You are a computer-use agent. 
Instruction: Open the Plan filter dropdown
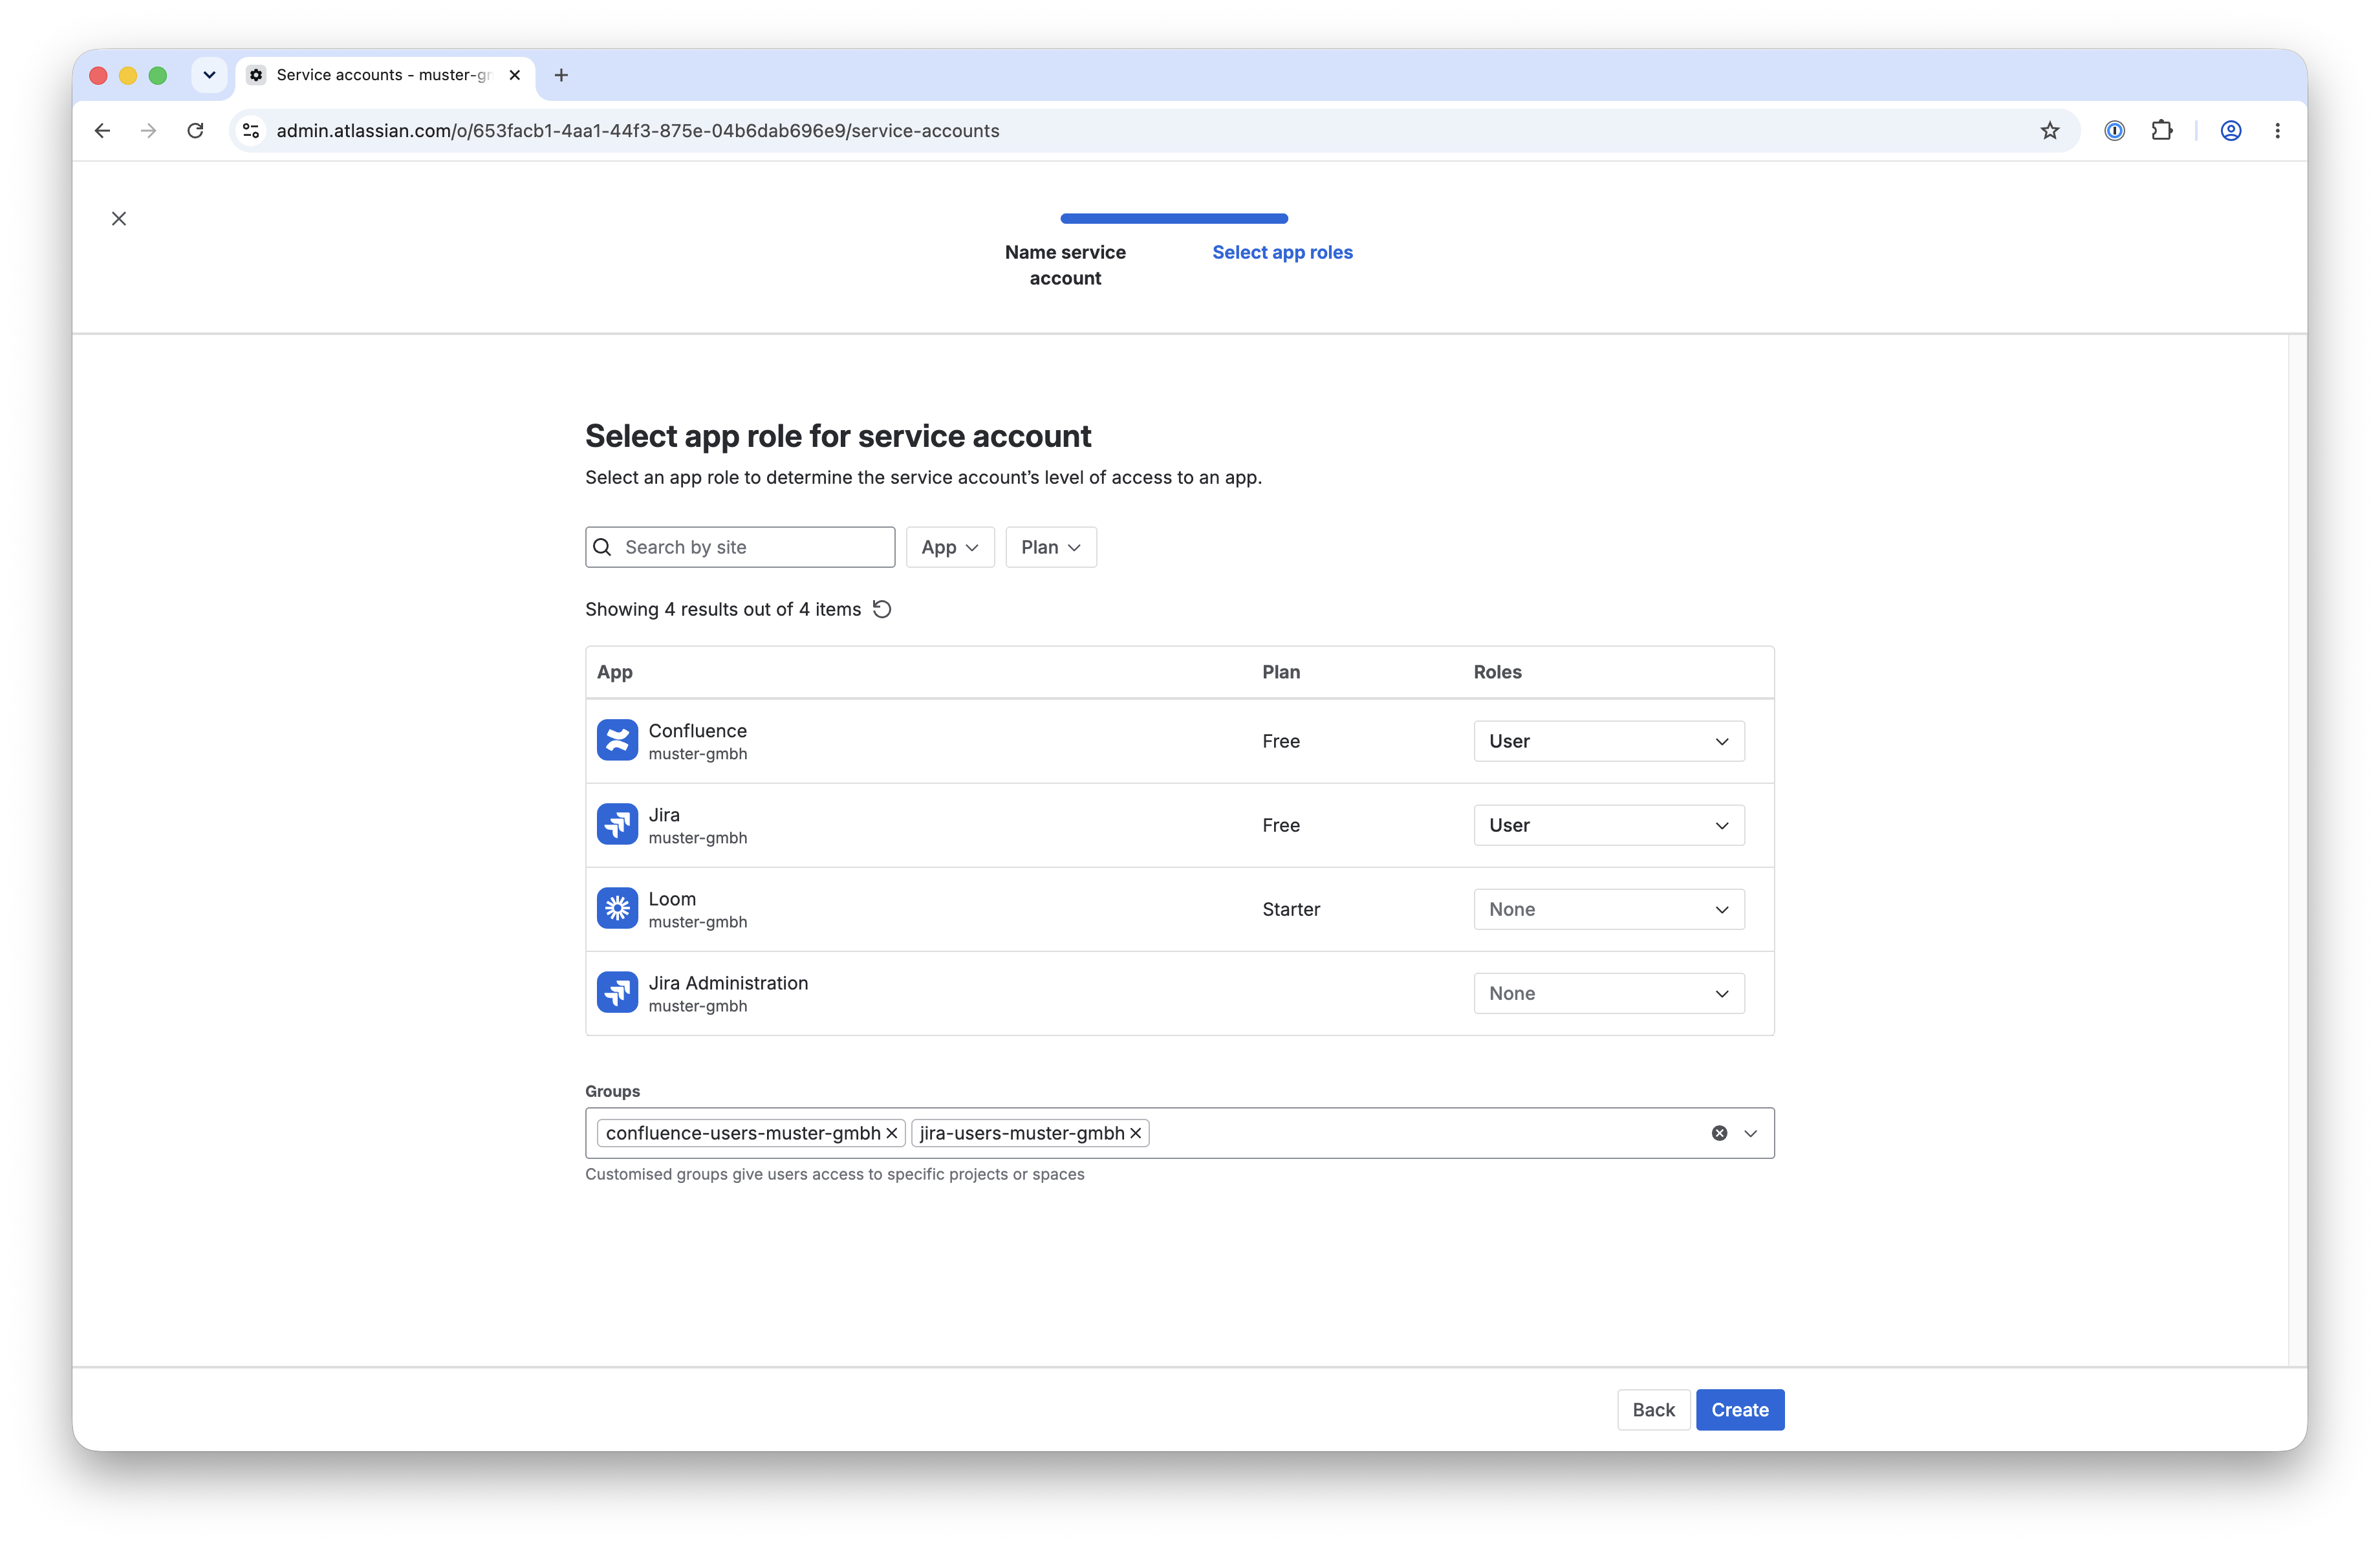pos(1051,547)
